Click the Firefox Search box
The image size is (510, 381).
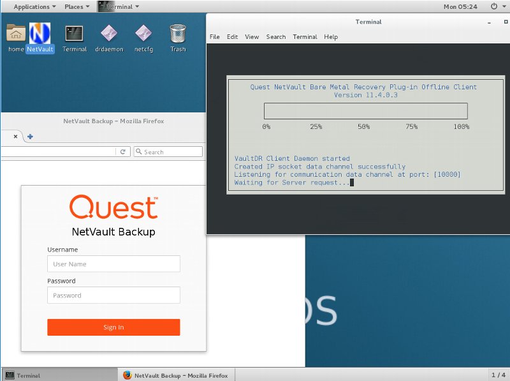168,152
